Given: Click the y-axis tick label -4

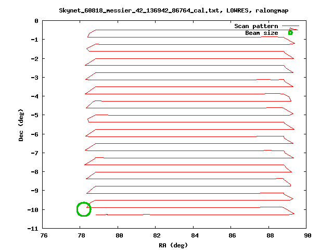Looking at the screenshot, I should click(x=35, y=96).
